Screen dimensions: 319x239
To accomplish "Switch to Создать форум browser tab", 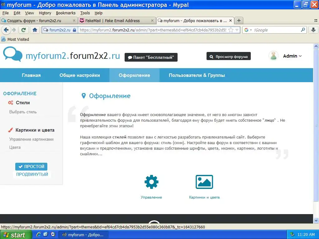I will 39,21.
